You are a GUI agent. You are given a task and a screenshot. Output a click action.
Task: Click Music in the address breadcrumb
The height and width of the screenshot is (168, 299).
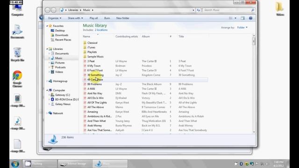coord(86,10)
